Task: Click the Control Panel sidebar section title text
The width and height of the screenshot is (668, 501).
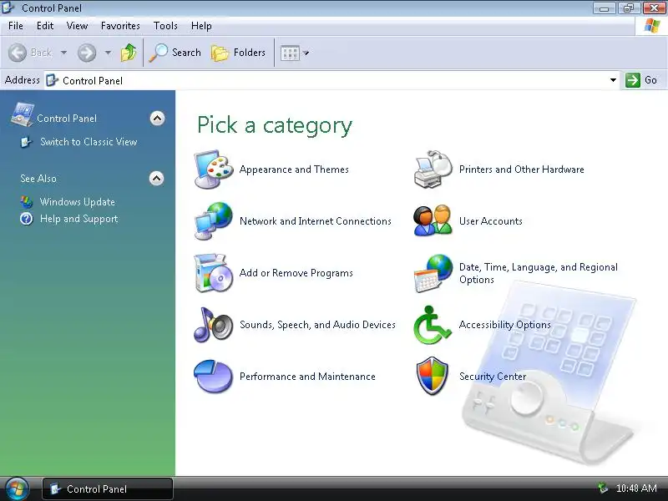Action: pyautogui.click(x=67, y=119)
